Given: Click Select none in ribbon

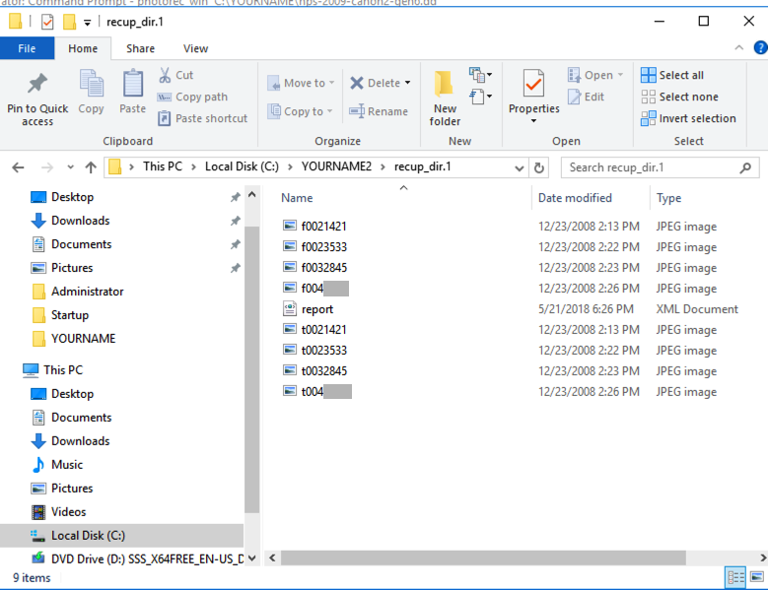Looking at the screenshot, I should [680, 97].
